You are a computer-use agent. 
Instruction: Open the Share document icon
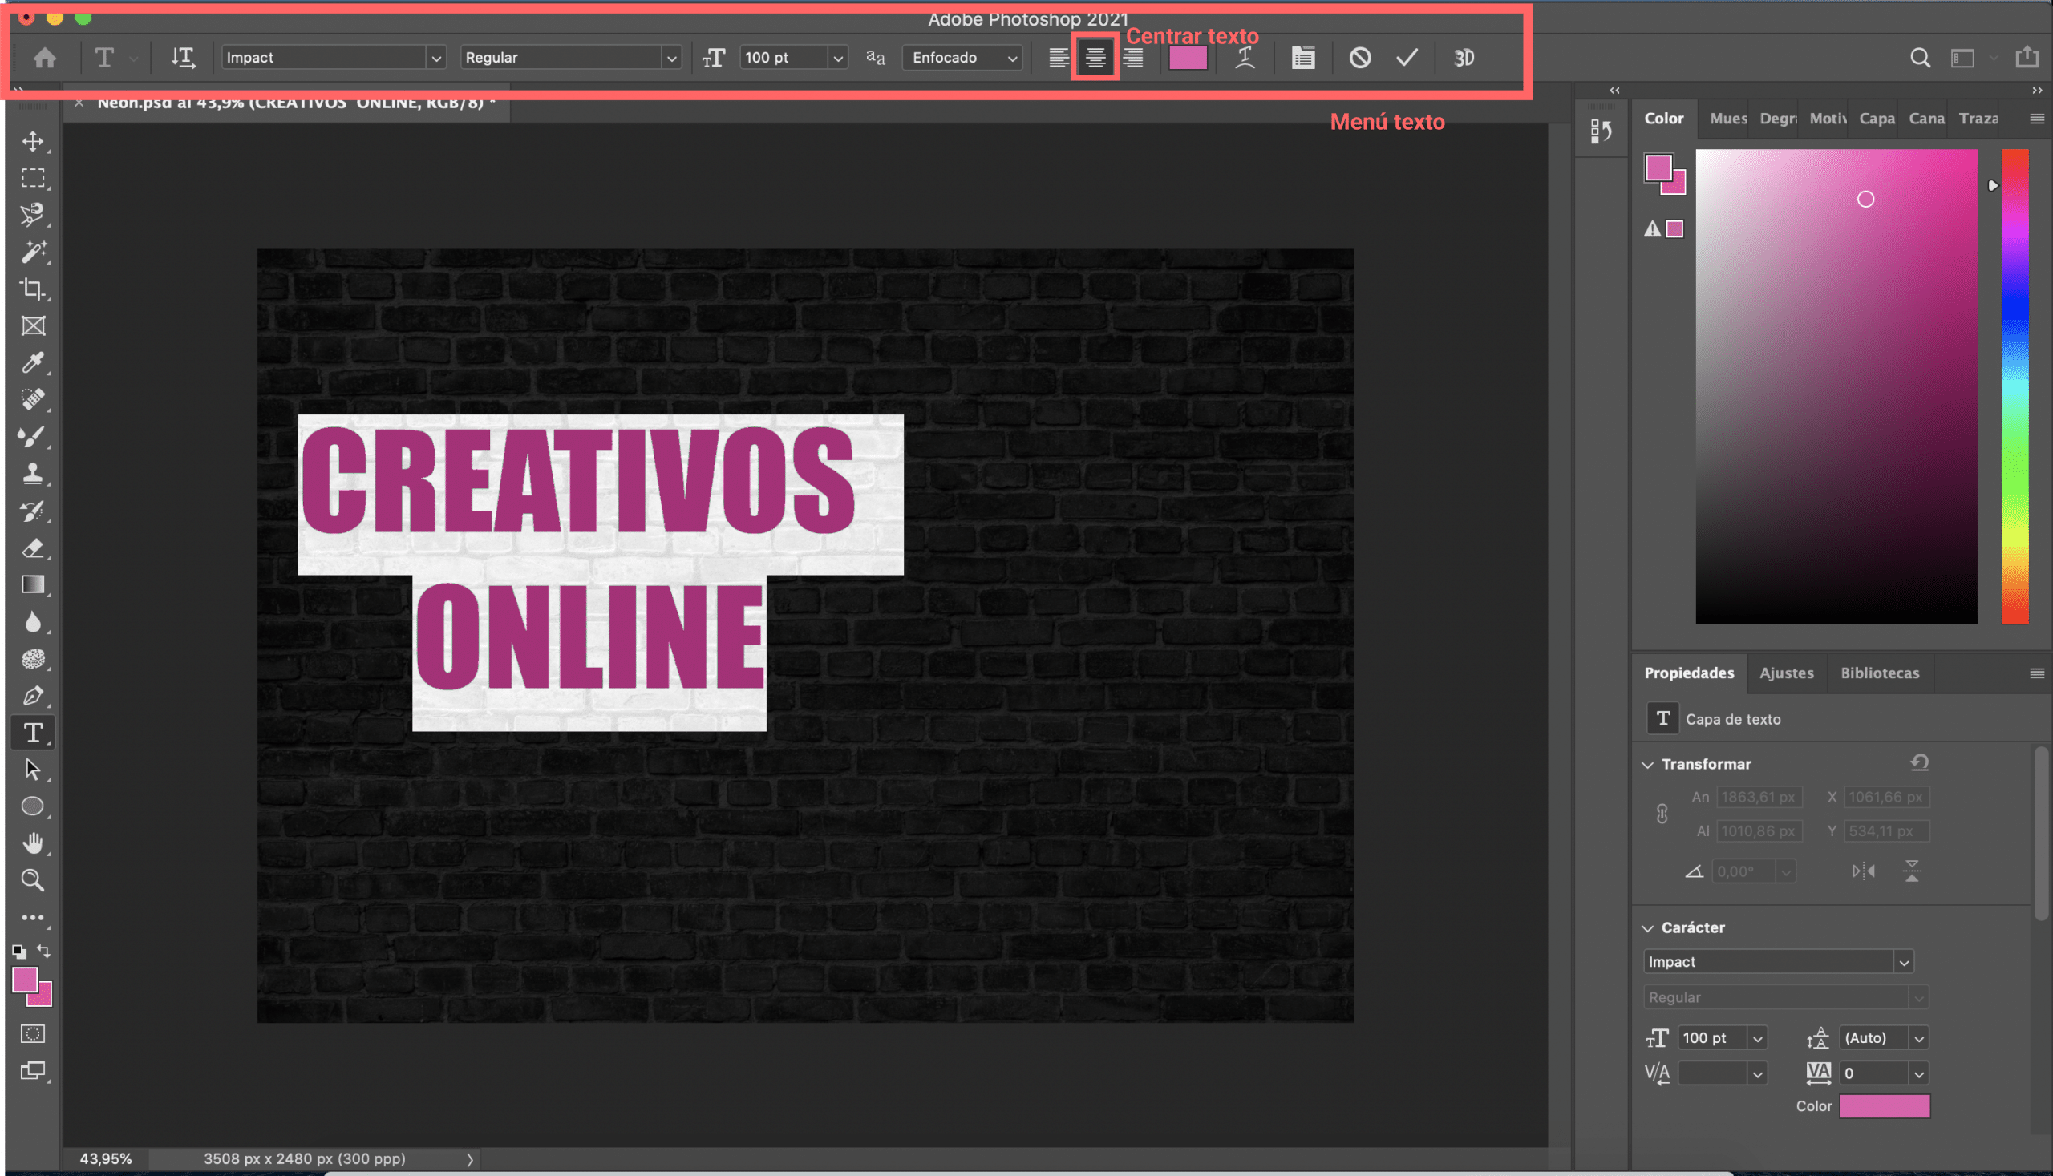point(2027,58)
